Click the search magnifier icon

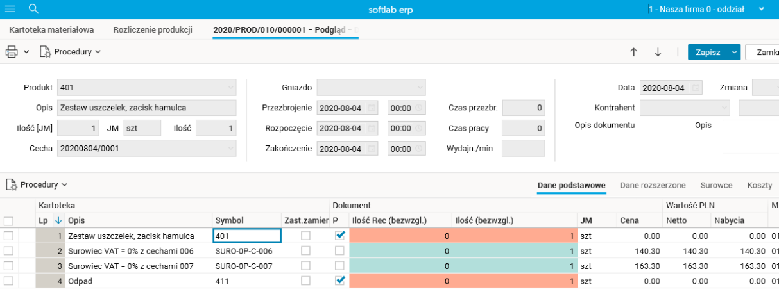[34, 9]
